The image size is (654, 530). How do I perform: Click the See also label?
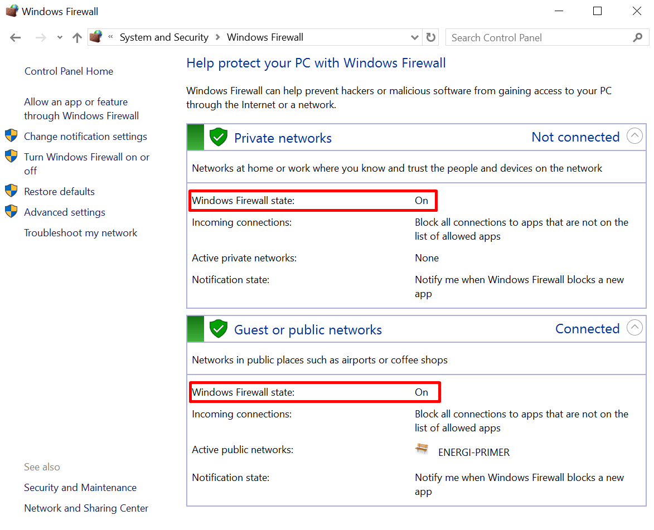42,467
